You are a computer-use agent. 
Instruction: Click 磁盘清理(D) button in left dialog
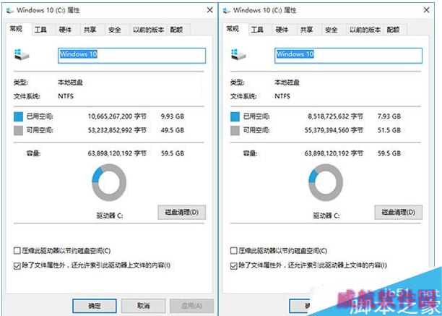(x=181, y=212)
